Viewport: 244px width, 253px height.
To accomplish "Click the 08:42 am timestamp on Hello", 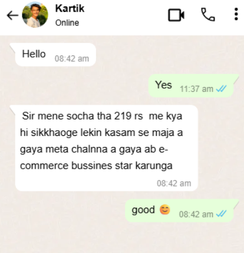I will click(x=72, y=59).
